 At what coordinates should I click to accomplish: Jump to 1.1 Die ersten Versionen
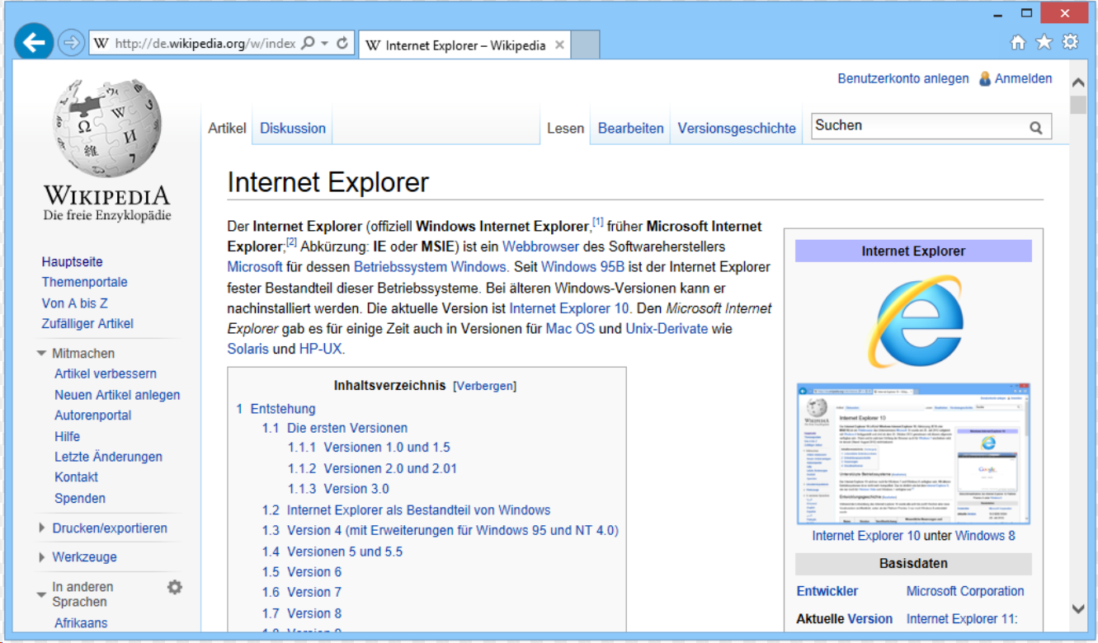[x=335, y=428]
